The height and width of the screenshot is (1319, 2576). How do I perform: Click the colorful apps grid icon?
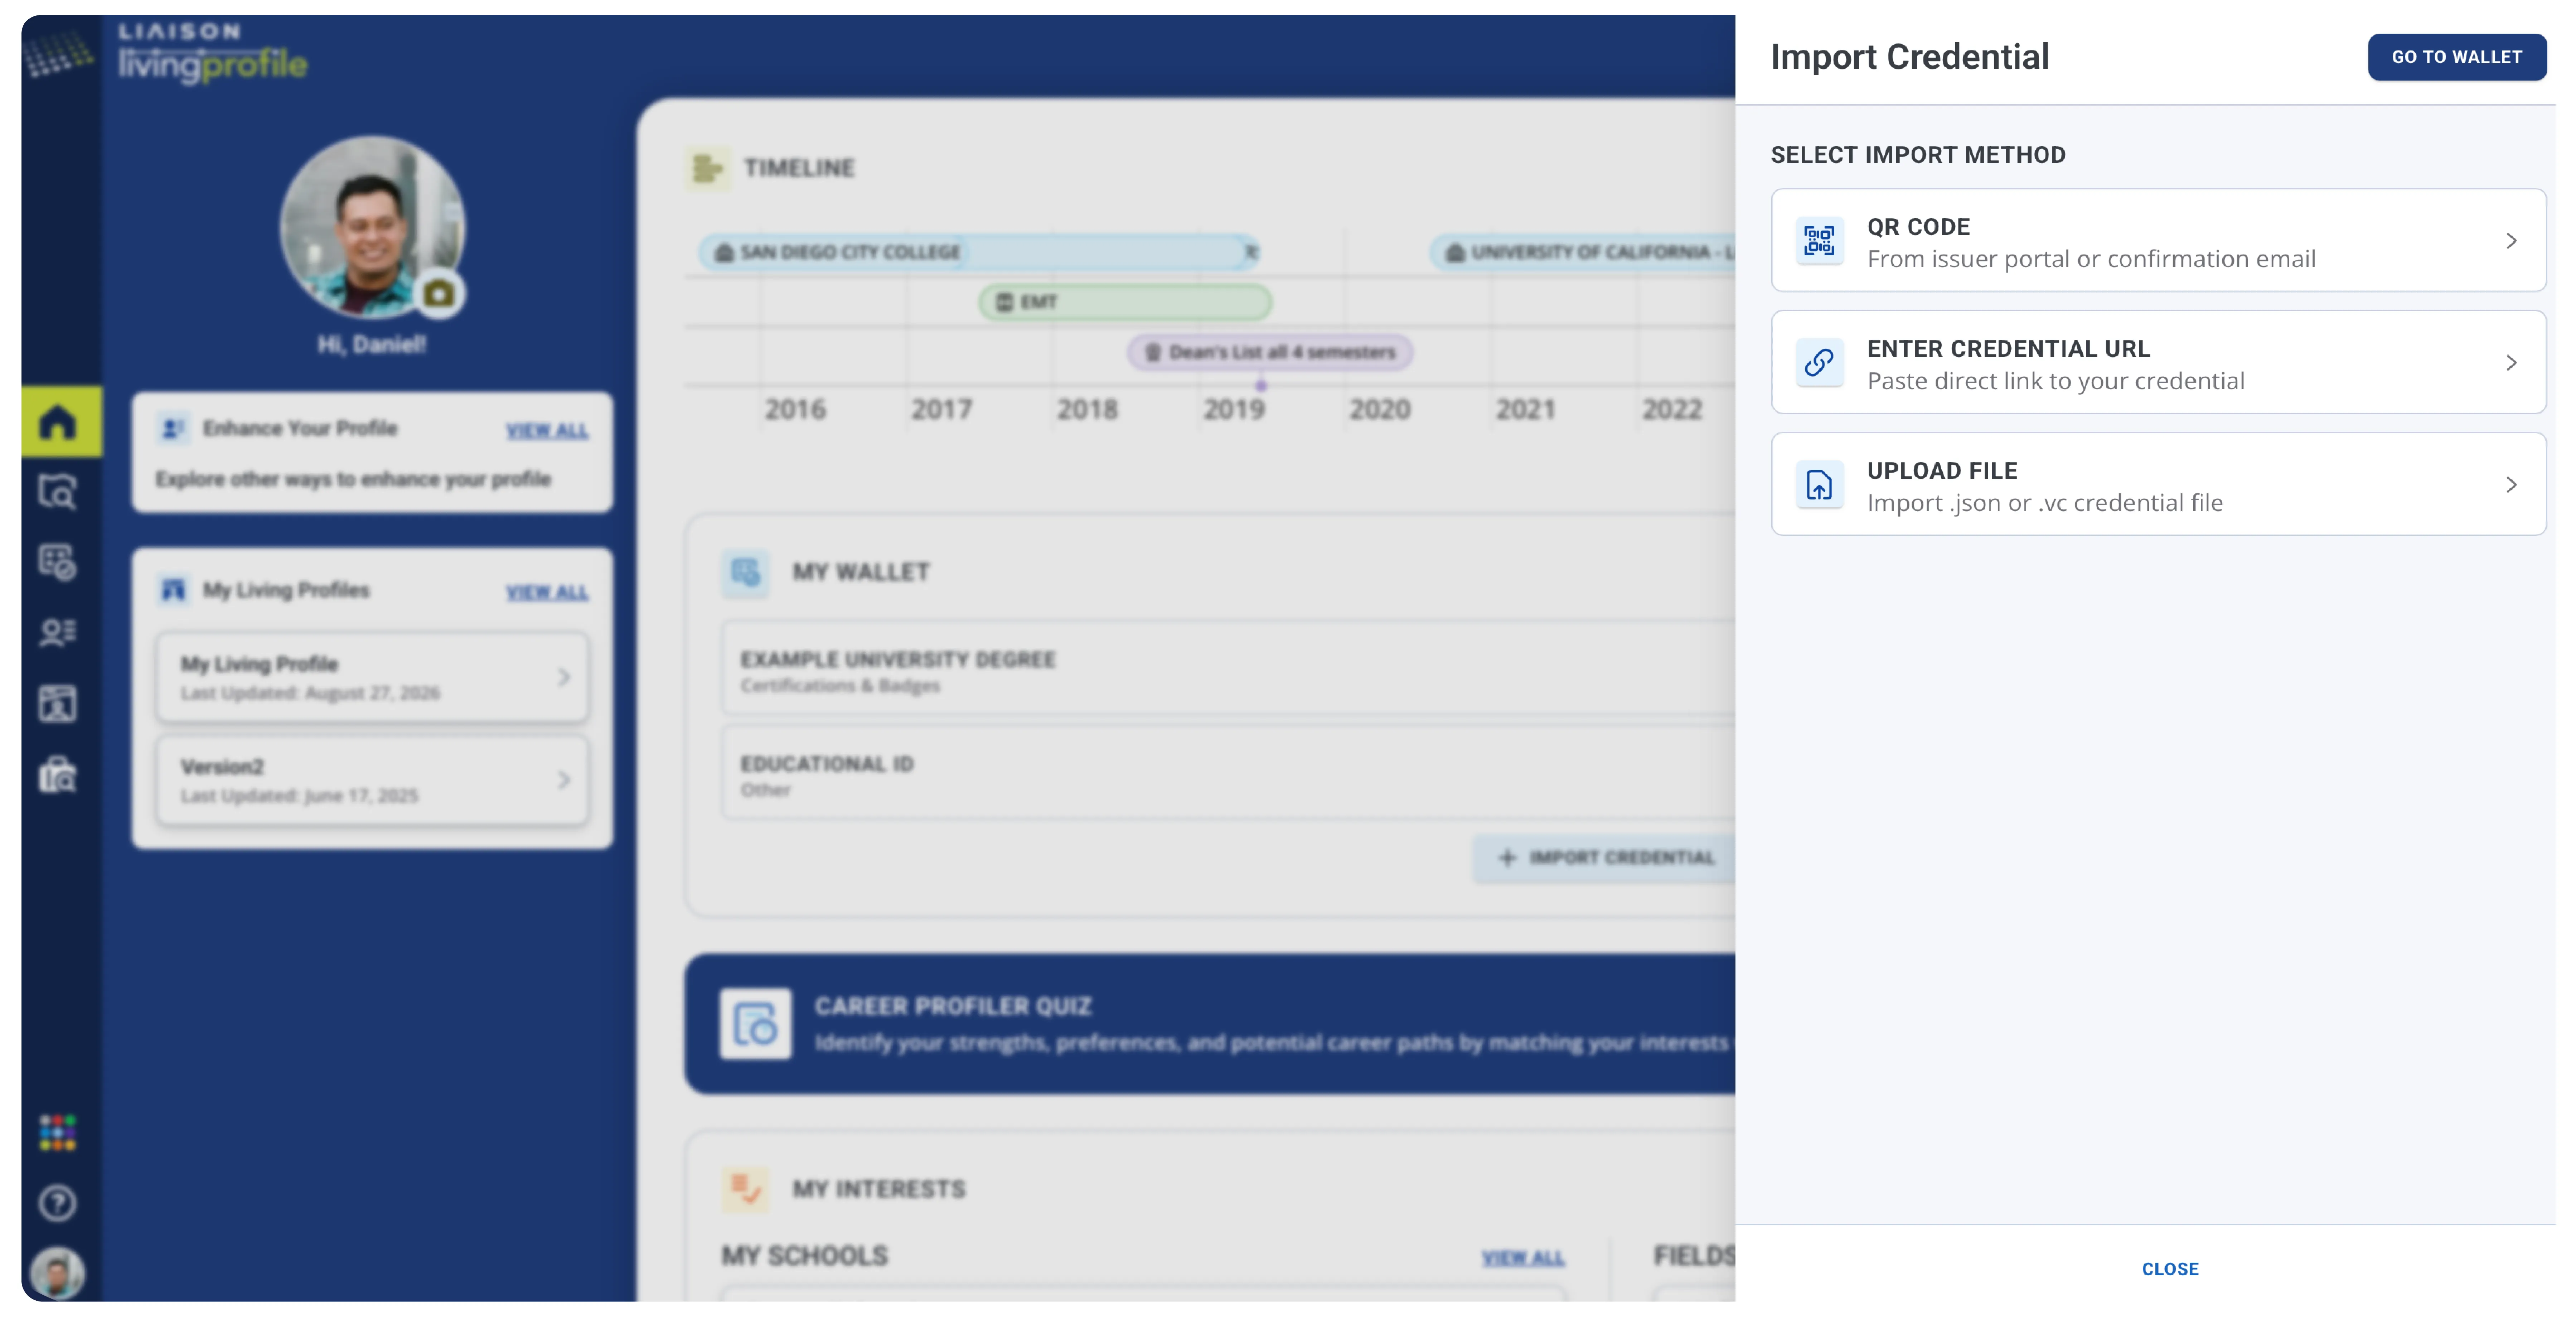[57, 1132]
